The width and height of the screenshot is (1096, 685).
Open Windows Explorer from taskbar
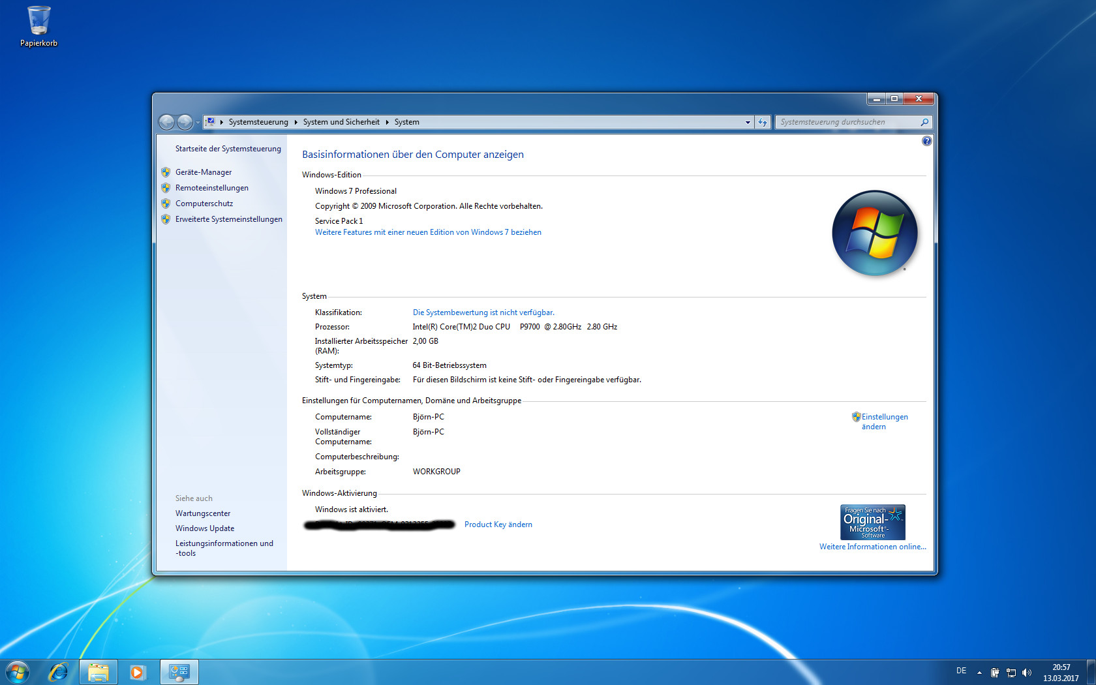pyautogui.click(x=99, y=671)
